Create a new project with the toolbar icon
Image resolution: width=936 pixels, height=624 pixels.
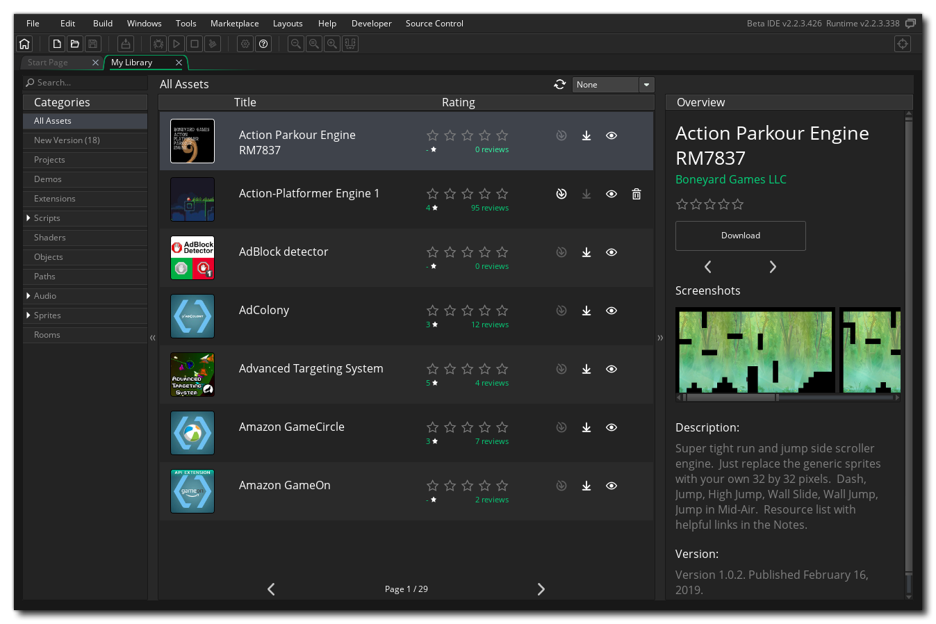[x=57, y=44]
